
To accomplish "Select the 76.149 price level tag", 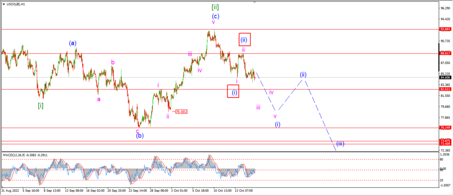I will pos(444,127).
